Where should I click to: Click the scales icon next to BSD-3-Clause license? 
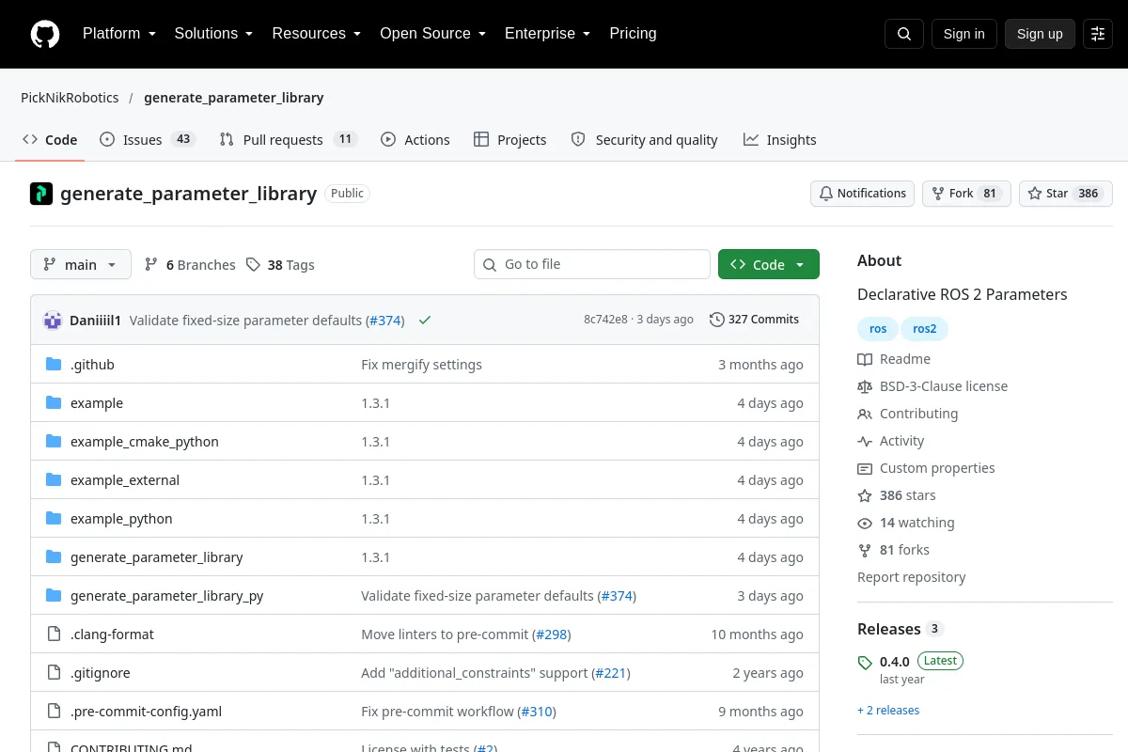[865, 386]
